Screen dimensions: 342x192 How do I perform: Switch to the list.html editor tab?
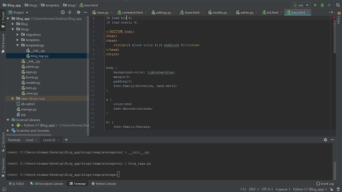tap(272, 13)
